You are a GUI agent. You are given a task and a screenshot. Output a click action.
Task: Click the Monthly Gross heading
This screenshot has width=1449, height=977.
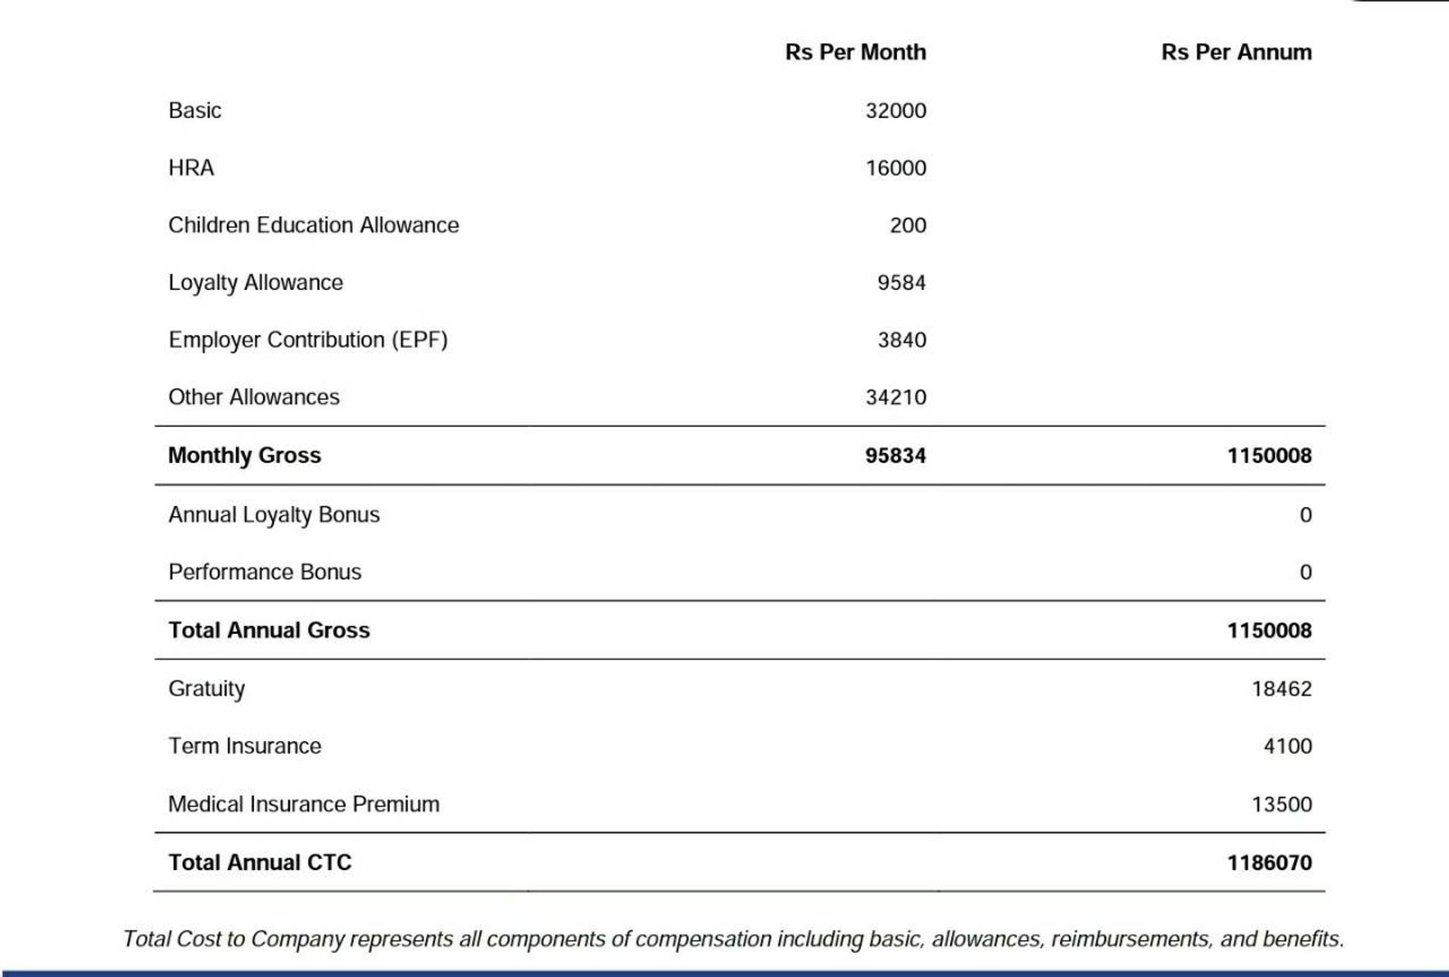coord(244,455)
